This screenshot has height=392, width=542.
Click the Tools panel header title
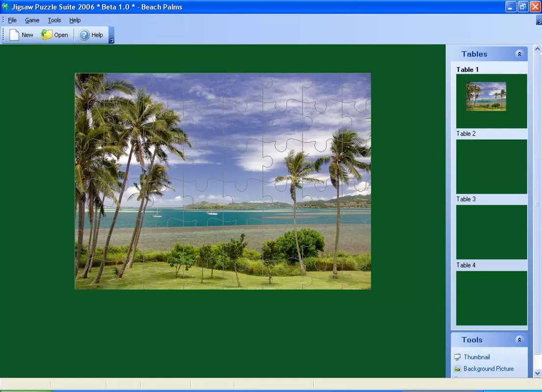(472, 340)
